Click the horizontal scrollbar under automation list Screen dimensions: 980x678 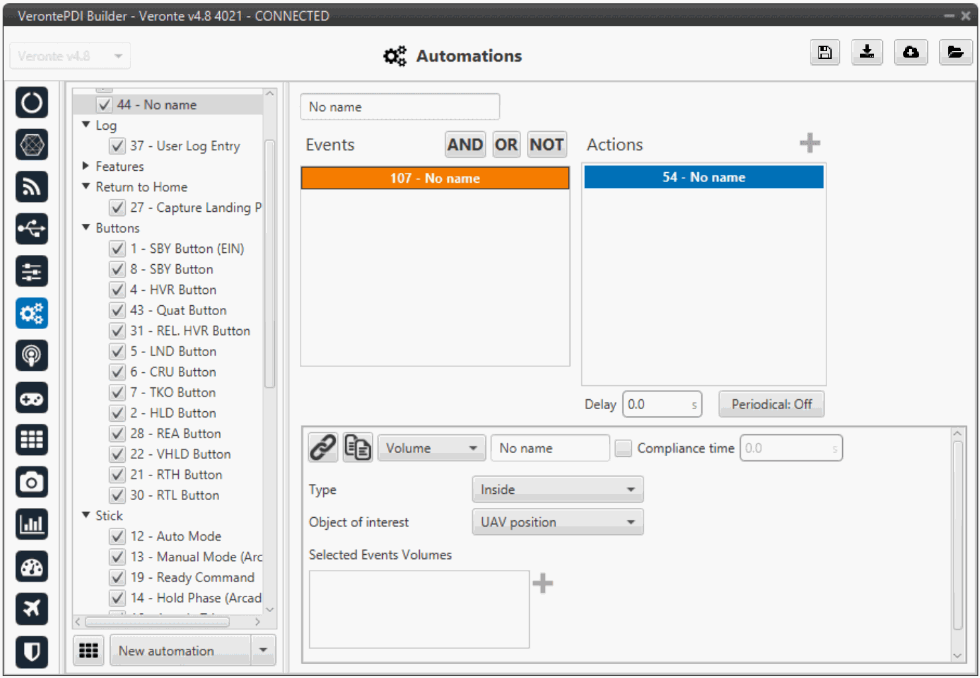click(158, 622)
